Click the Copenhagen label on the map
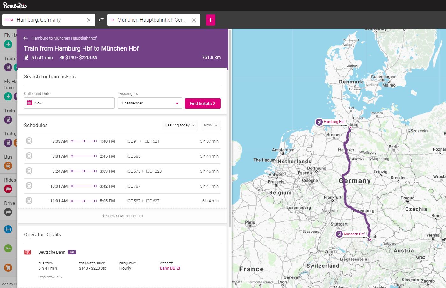The image size is (446, 288). 383,77
